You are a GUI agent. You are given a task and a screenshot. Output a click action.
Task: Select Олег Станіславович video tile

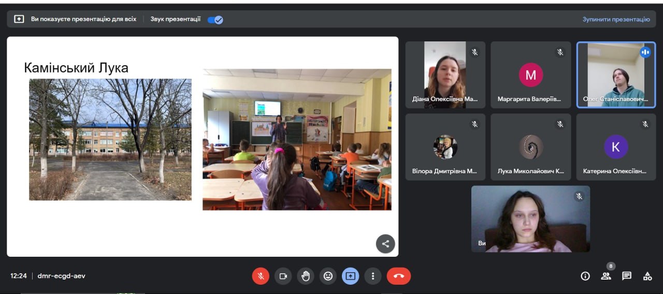click(x=616, y=75)
